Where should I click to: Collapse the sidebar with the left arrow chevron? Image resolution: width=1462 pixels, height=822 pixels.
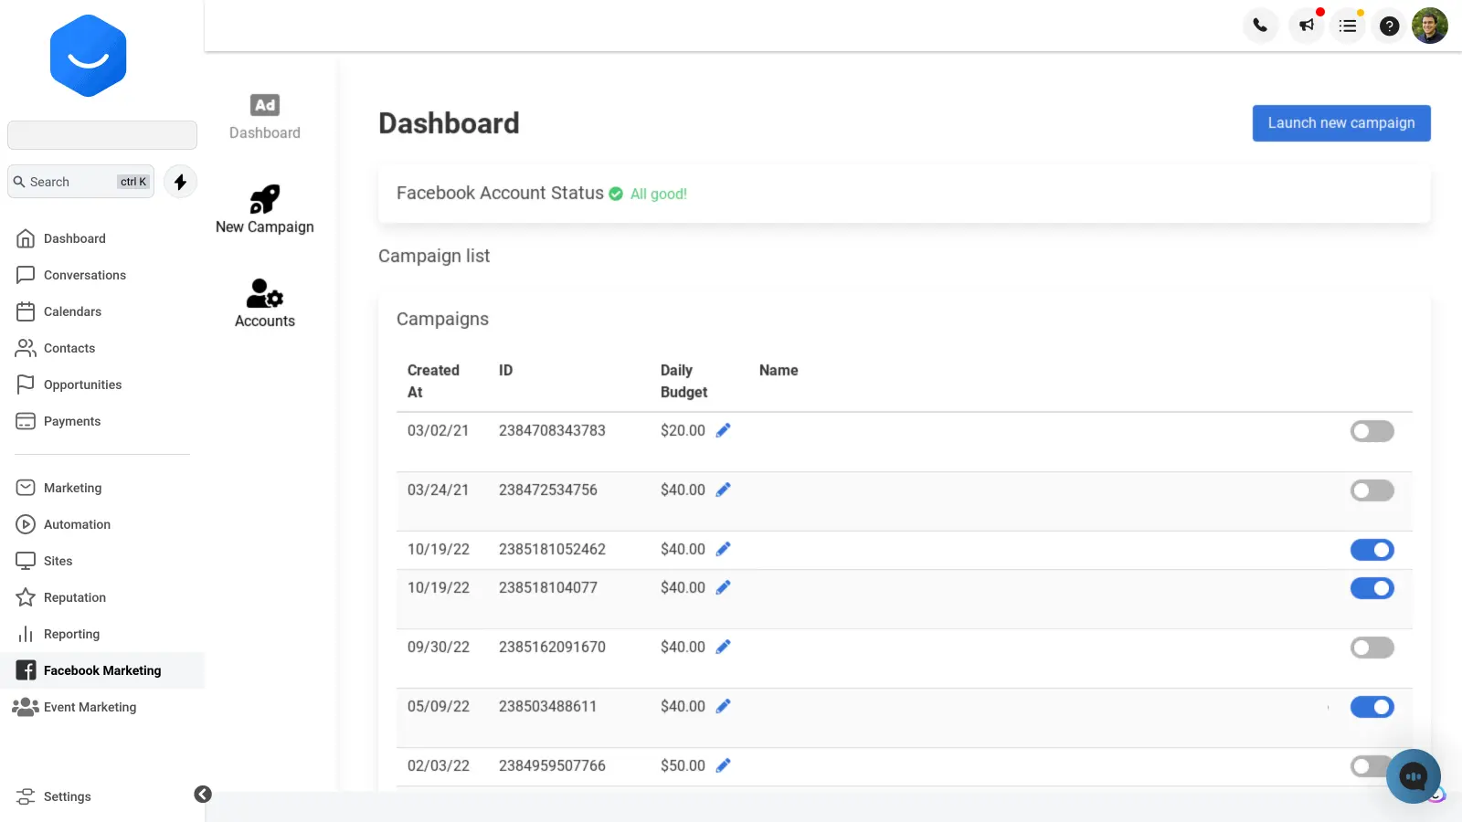(x=202, y=794)
